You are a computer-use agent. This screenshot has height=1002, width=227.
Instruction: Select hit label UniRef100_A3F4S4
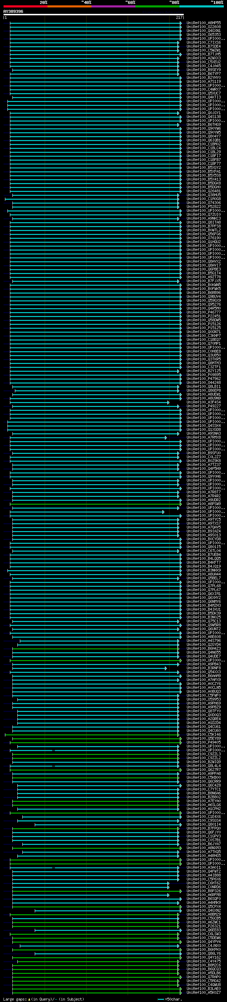[204, 402]
